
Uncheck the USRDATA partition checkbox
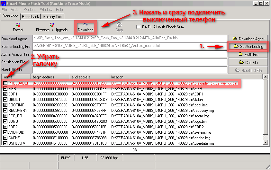(x=5, y=143)
